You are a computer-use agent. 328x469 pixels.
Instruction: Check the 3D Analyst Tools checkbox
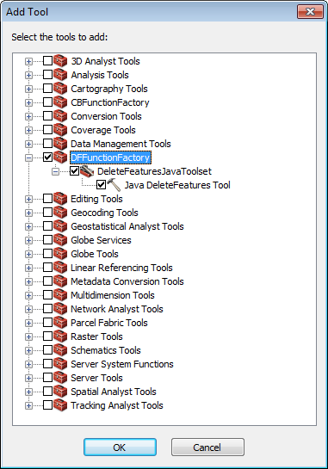[48, 61]
